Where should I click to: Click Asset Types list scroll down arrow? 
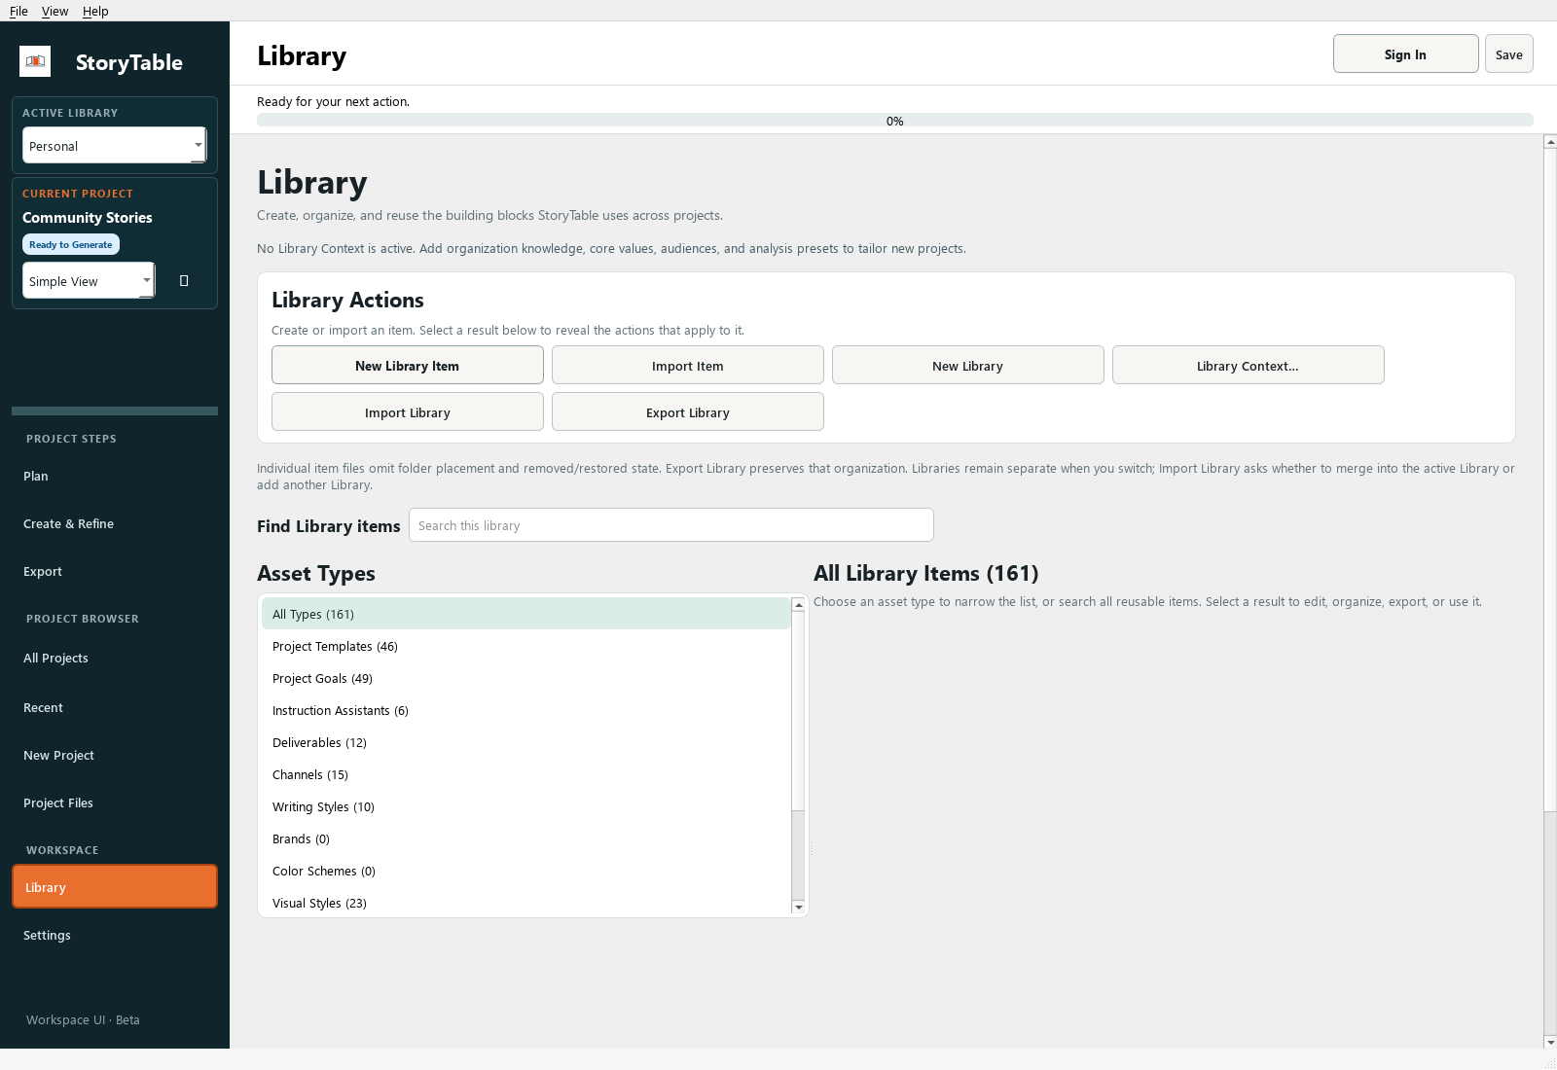click(798, 908)
